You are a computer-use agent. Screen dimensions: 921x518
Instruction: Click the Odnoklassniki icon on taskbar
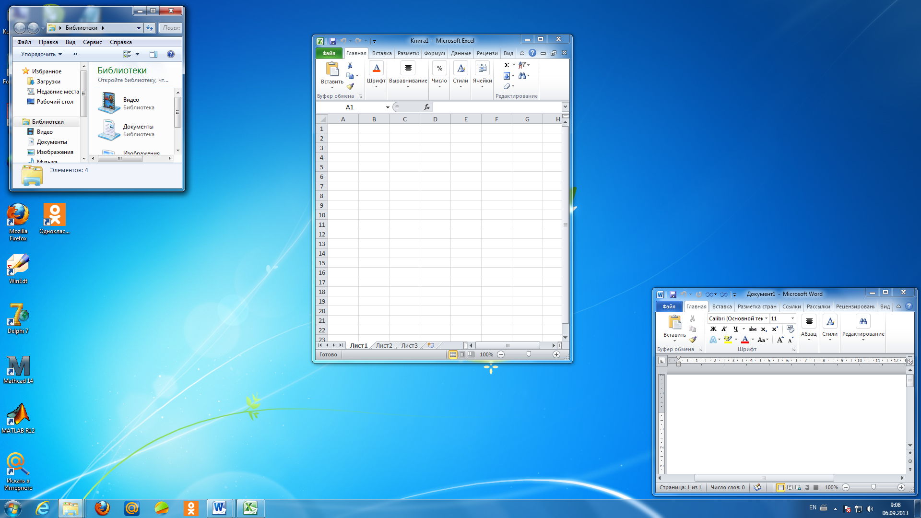(x=191, y=508)
